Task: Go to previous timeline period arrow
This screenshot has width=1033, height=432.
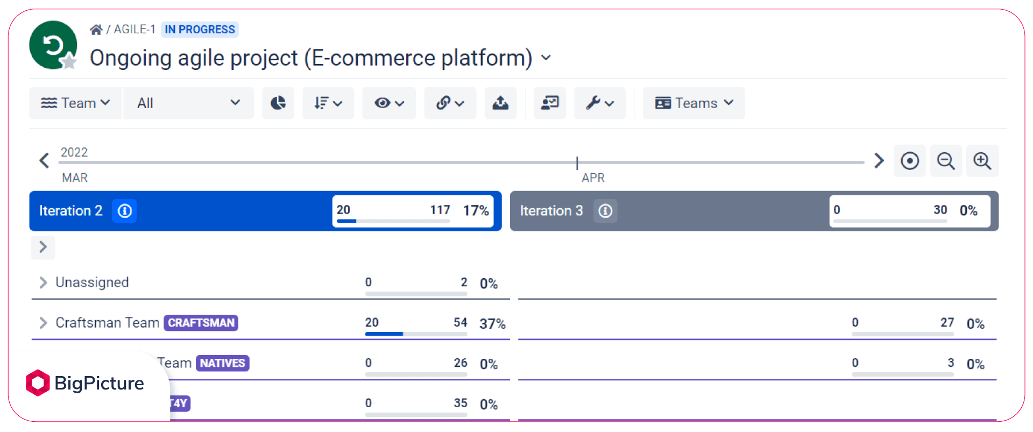Action: 44,160
